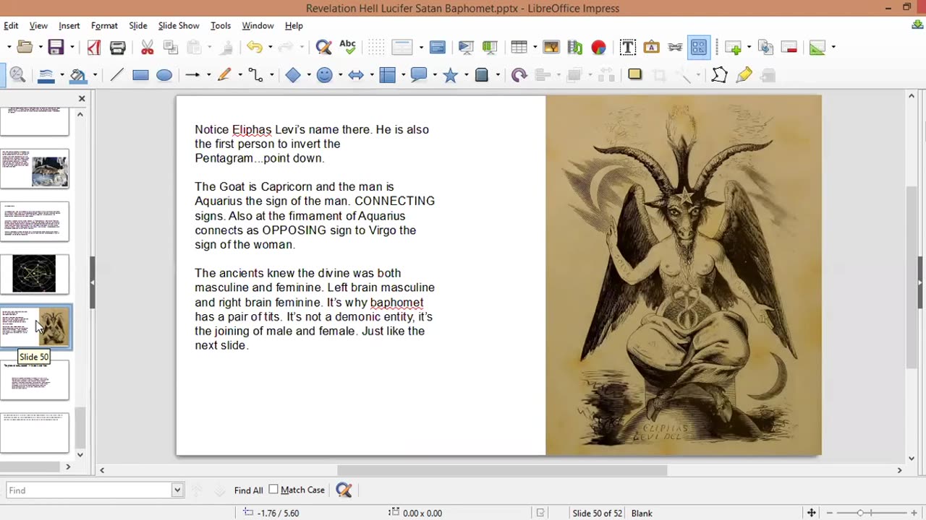Screen dimensions: 926x520
Task: Run the Spelling check tool
Action: pos(347,48)
